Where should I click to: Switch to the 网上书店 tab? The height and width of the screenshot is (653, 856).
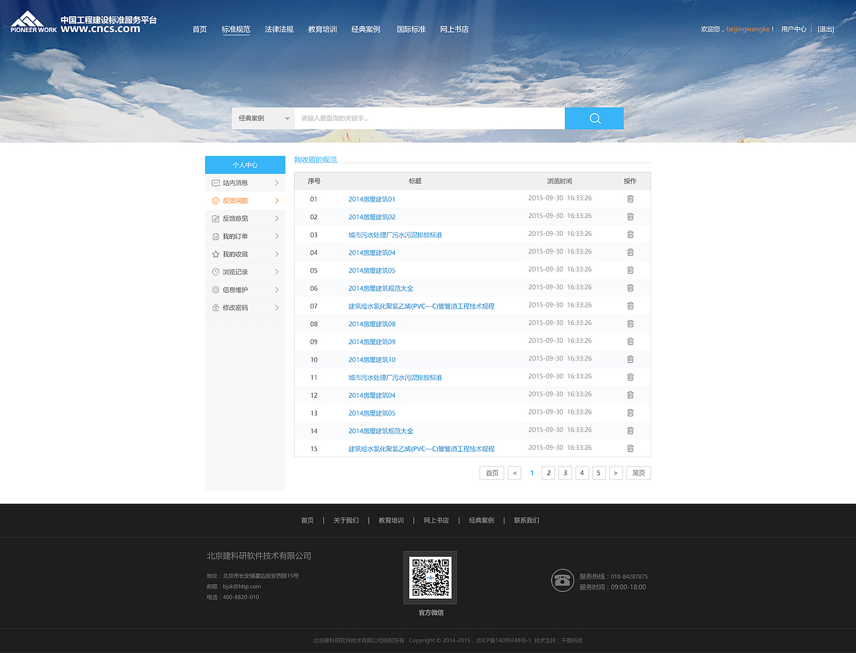pos(454,29)
